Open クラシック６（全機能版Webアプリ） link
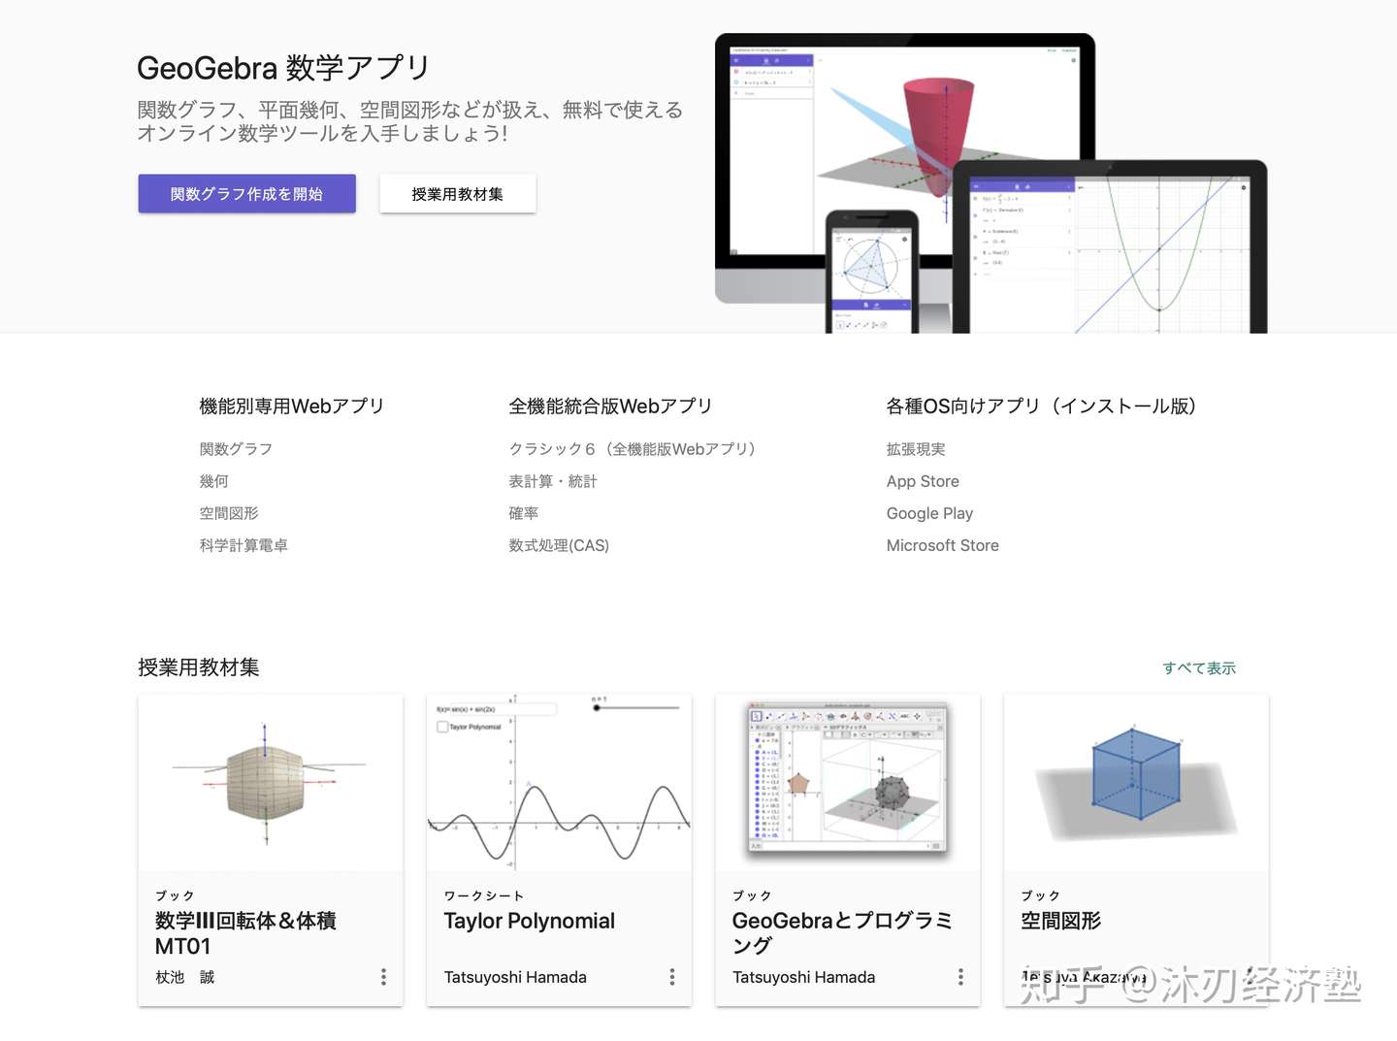 633,449
